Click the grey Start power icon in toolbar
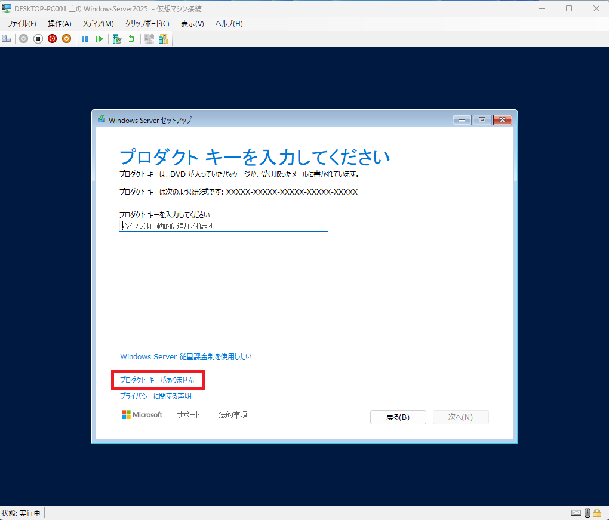Image resolution: width=609 pixels, height=520 pixels. [24, 39]
